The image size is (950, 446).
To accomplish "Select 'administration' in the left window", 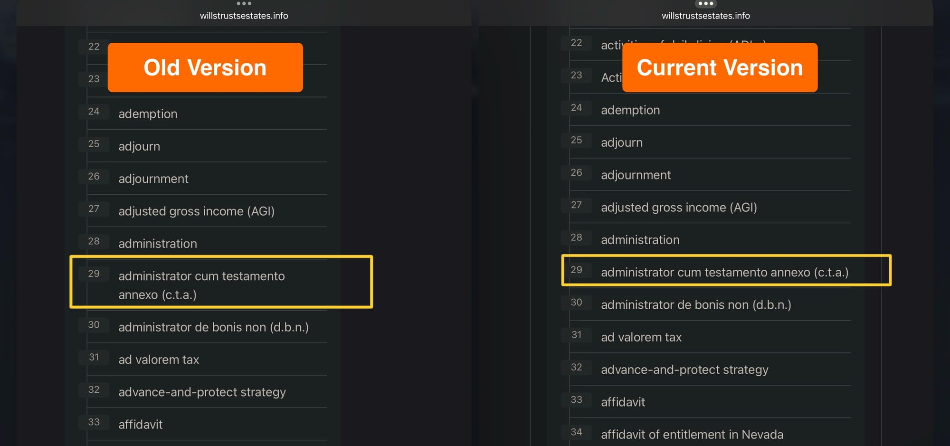I will pos(158,244).
